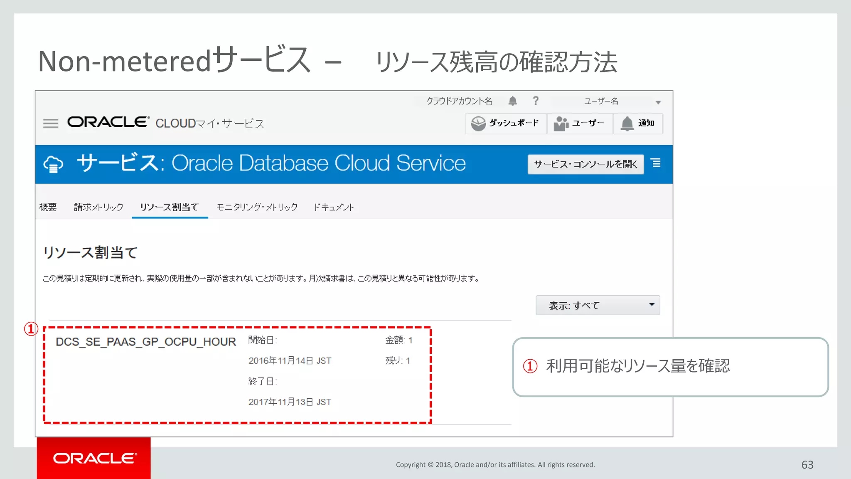Open the service actions menu icon in blue banner

click(656, 163)
